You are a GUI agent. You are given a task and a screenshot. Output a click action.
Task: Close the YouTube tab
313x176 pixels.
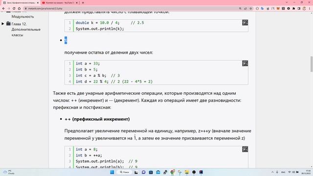click(77, 3)
